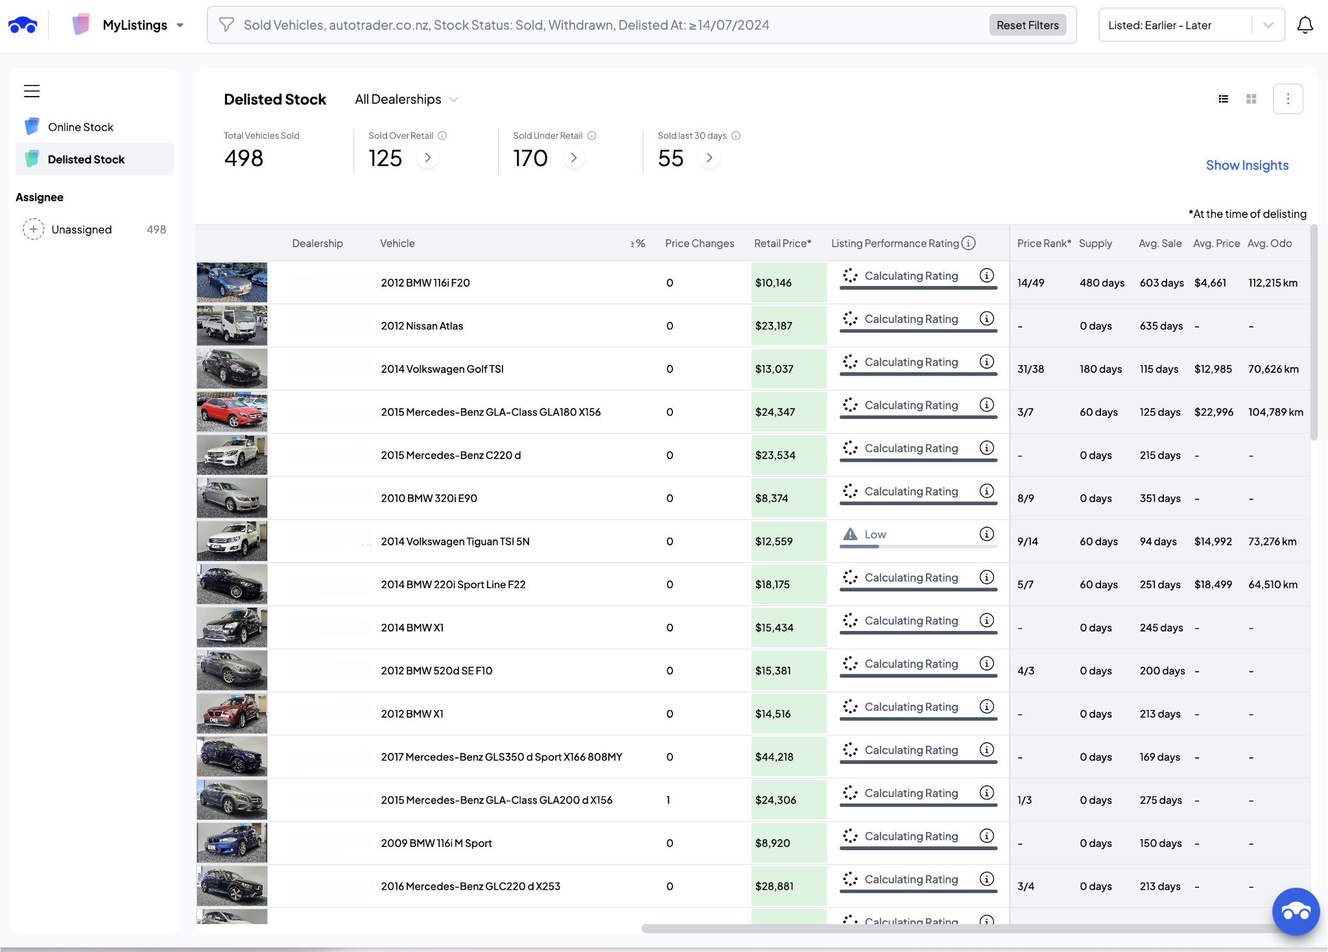This screenshot has height=952, width=1328.
Task: Add an assignee with the plus circle
Action: (34, 230)
